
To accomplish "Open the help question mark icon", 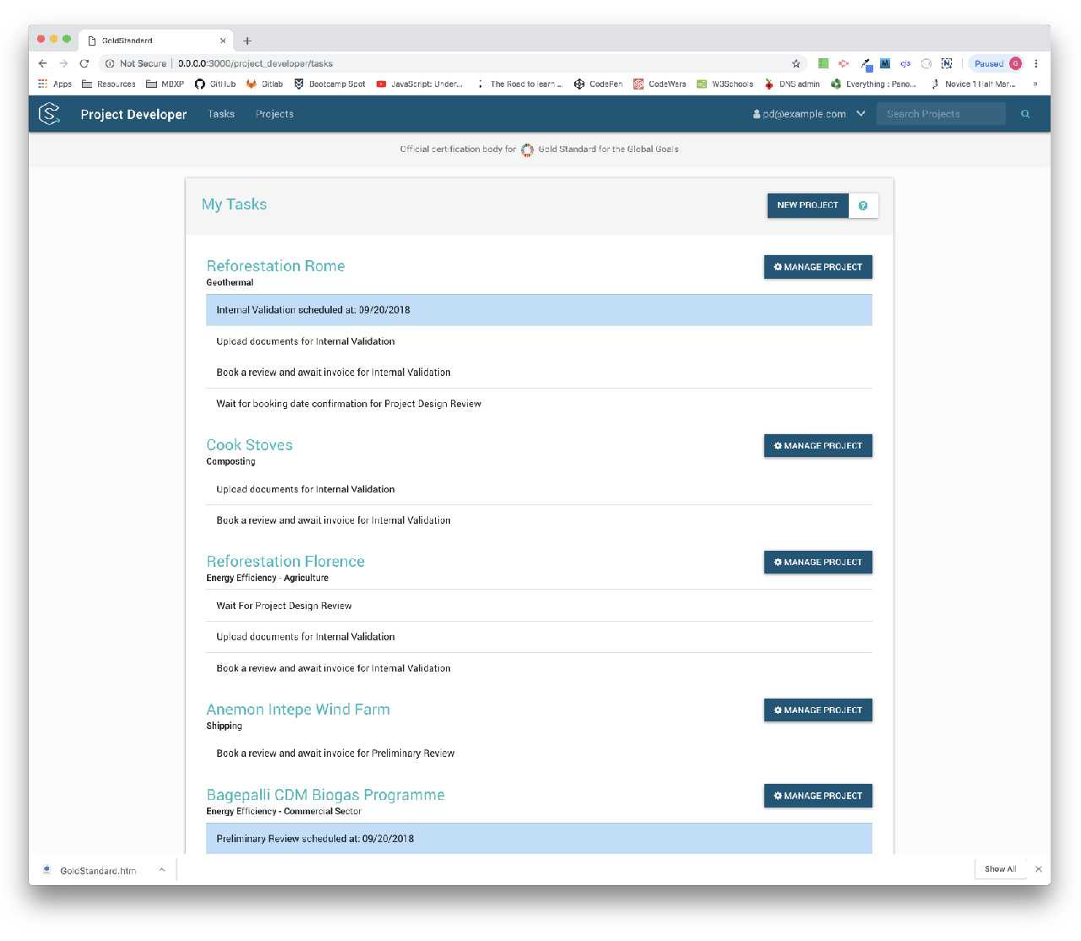I will click(x=863, y=205).
